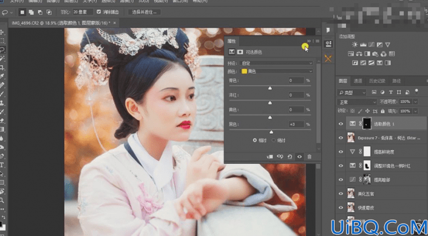Select the 相对 radio option
428x236 pixels.
point(254,140)
